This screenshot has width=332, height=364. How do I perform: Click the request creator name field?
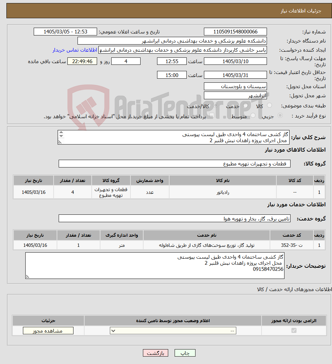[x=183, y=50]
